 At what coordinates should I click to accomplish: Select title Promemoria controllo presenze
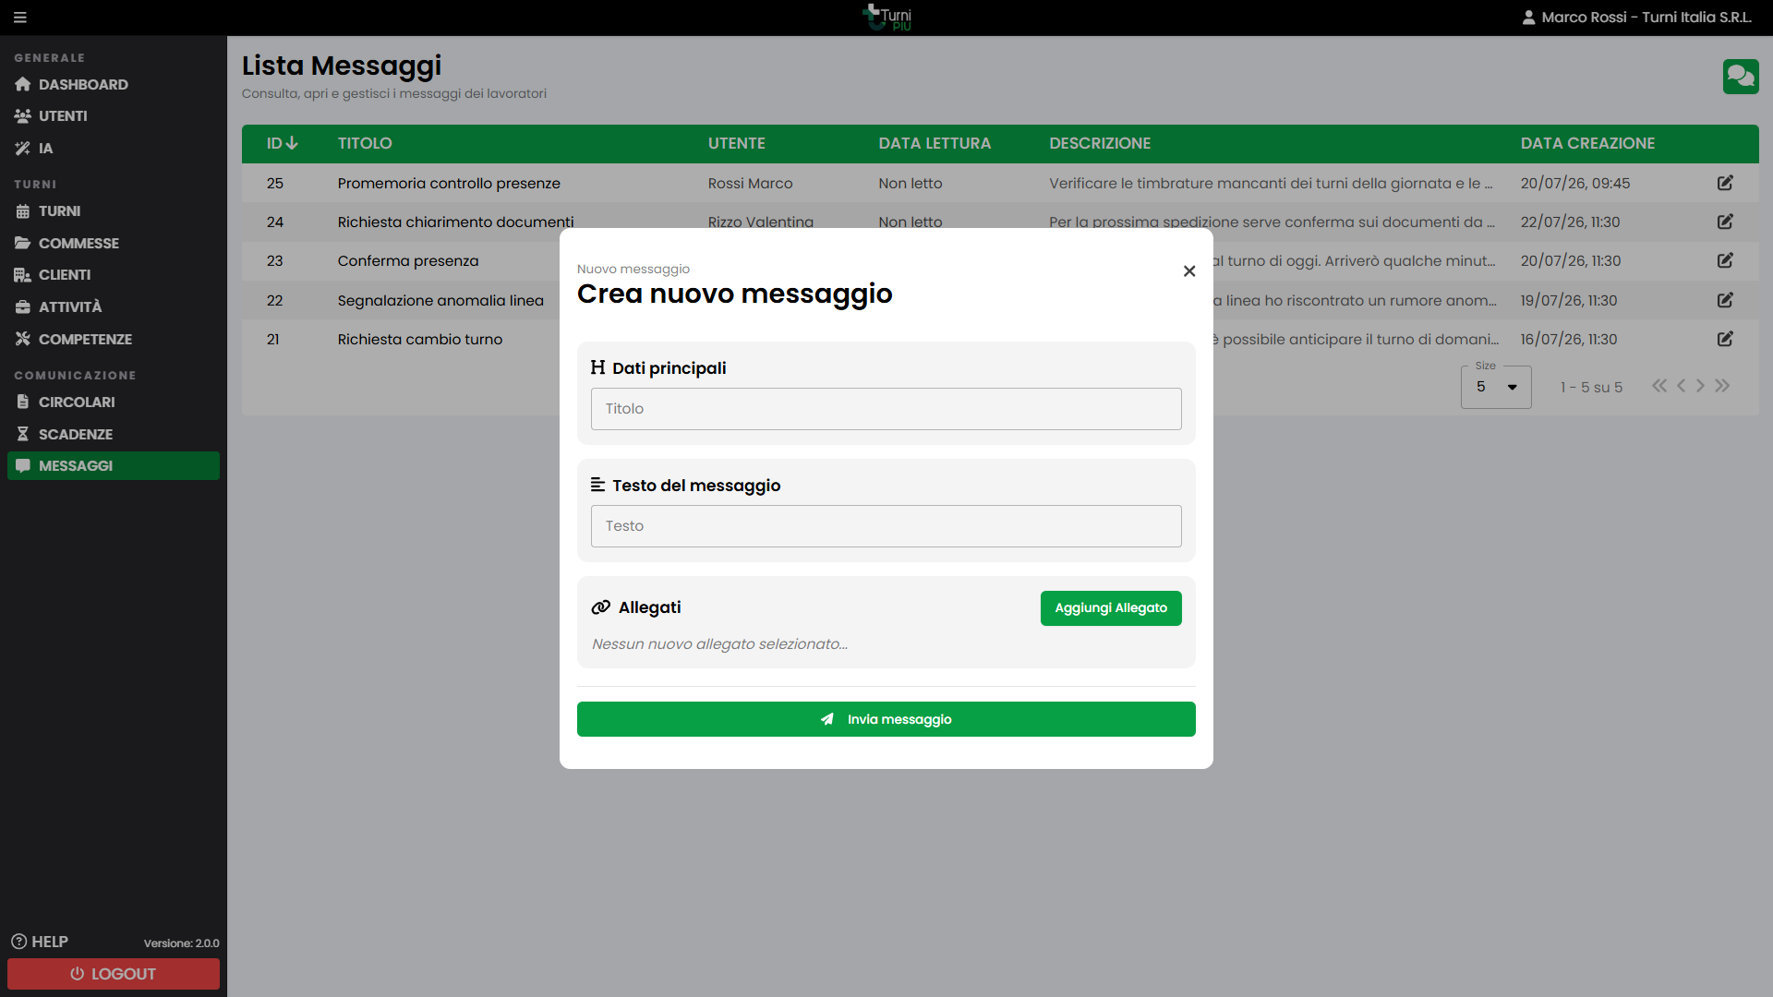pos(449,183)
